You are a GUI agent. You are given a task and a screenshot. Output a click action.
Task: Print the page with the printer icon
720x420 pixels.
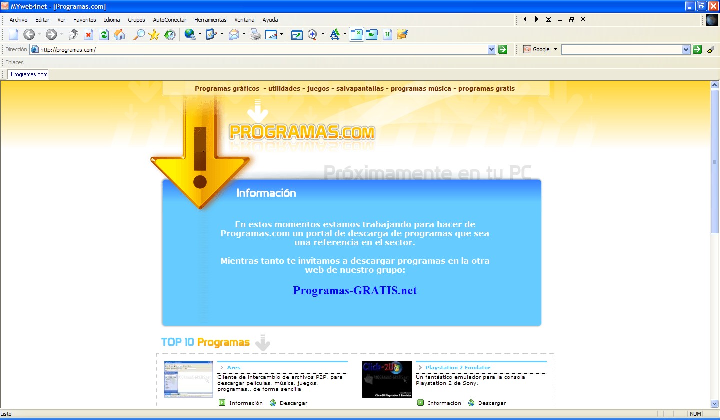255,35
